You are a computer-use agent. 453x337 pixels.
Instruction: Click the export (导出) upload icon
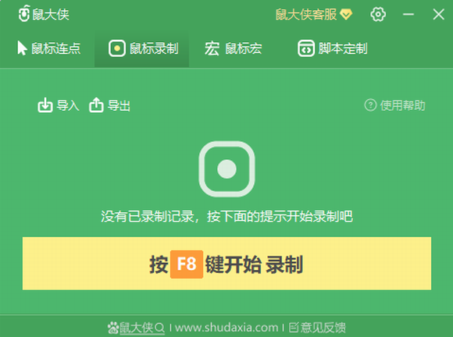(96, 105)
